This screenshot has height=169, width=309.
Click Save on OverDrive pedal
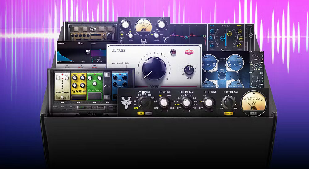click(100, 72)
